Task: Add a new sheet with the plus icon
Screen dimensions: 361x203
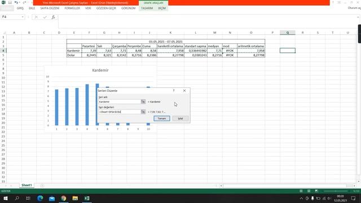Action: (42, 186)
